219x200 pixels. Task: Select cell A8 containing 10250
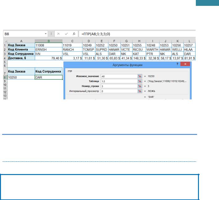point(21,78)
